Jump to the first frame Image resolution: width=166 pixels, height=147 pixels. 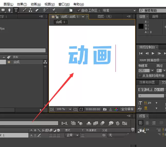pos(141,53)
